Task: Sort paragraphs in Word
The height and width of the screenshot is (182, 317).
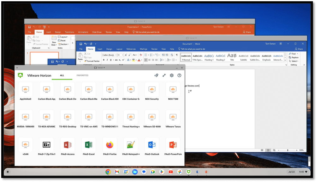Action: coord(172,55)
